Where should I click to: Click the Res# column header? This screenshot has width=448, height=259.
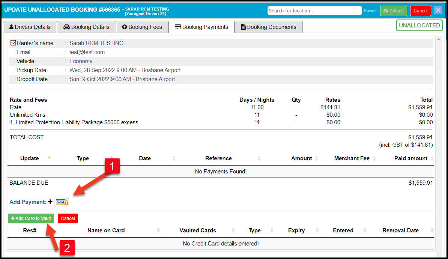[x=30, y=230]
